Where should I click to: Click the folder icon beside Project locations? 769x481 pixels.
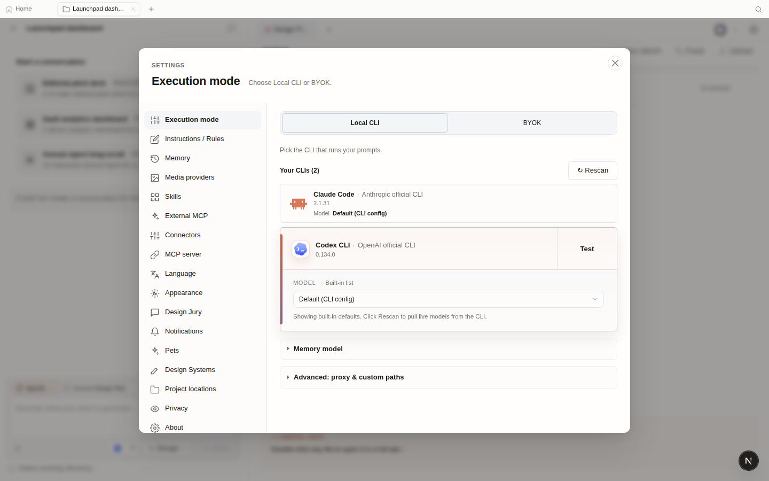point(155,389)
